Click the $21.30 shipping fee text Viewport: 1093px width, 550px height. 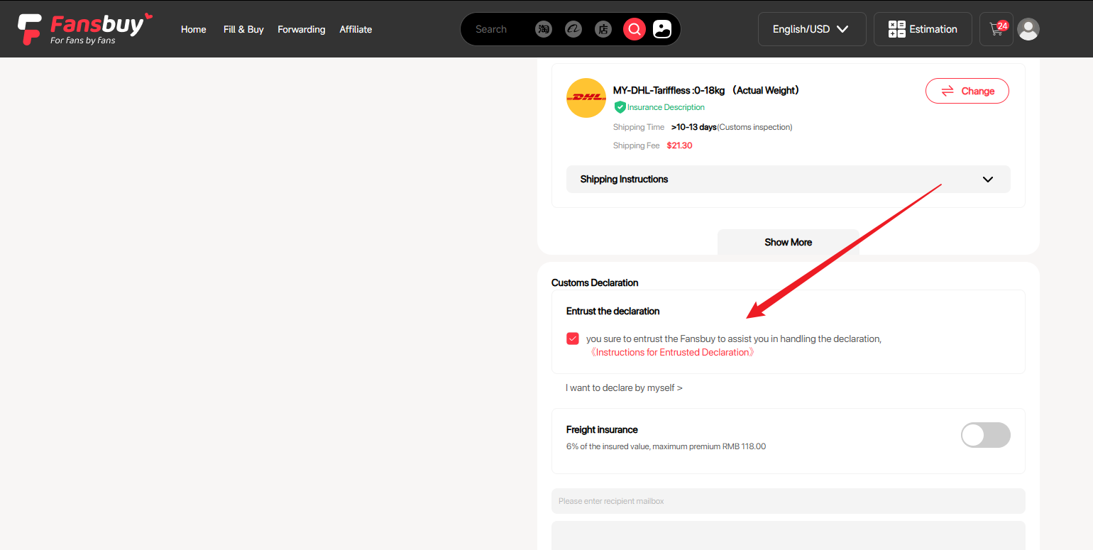click(x=679, y=145)
